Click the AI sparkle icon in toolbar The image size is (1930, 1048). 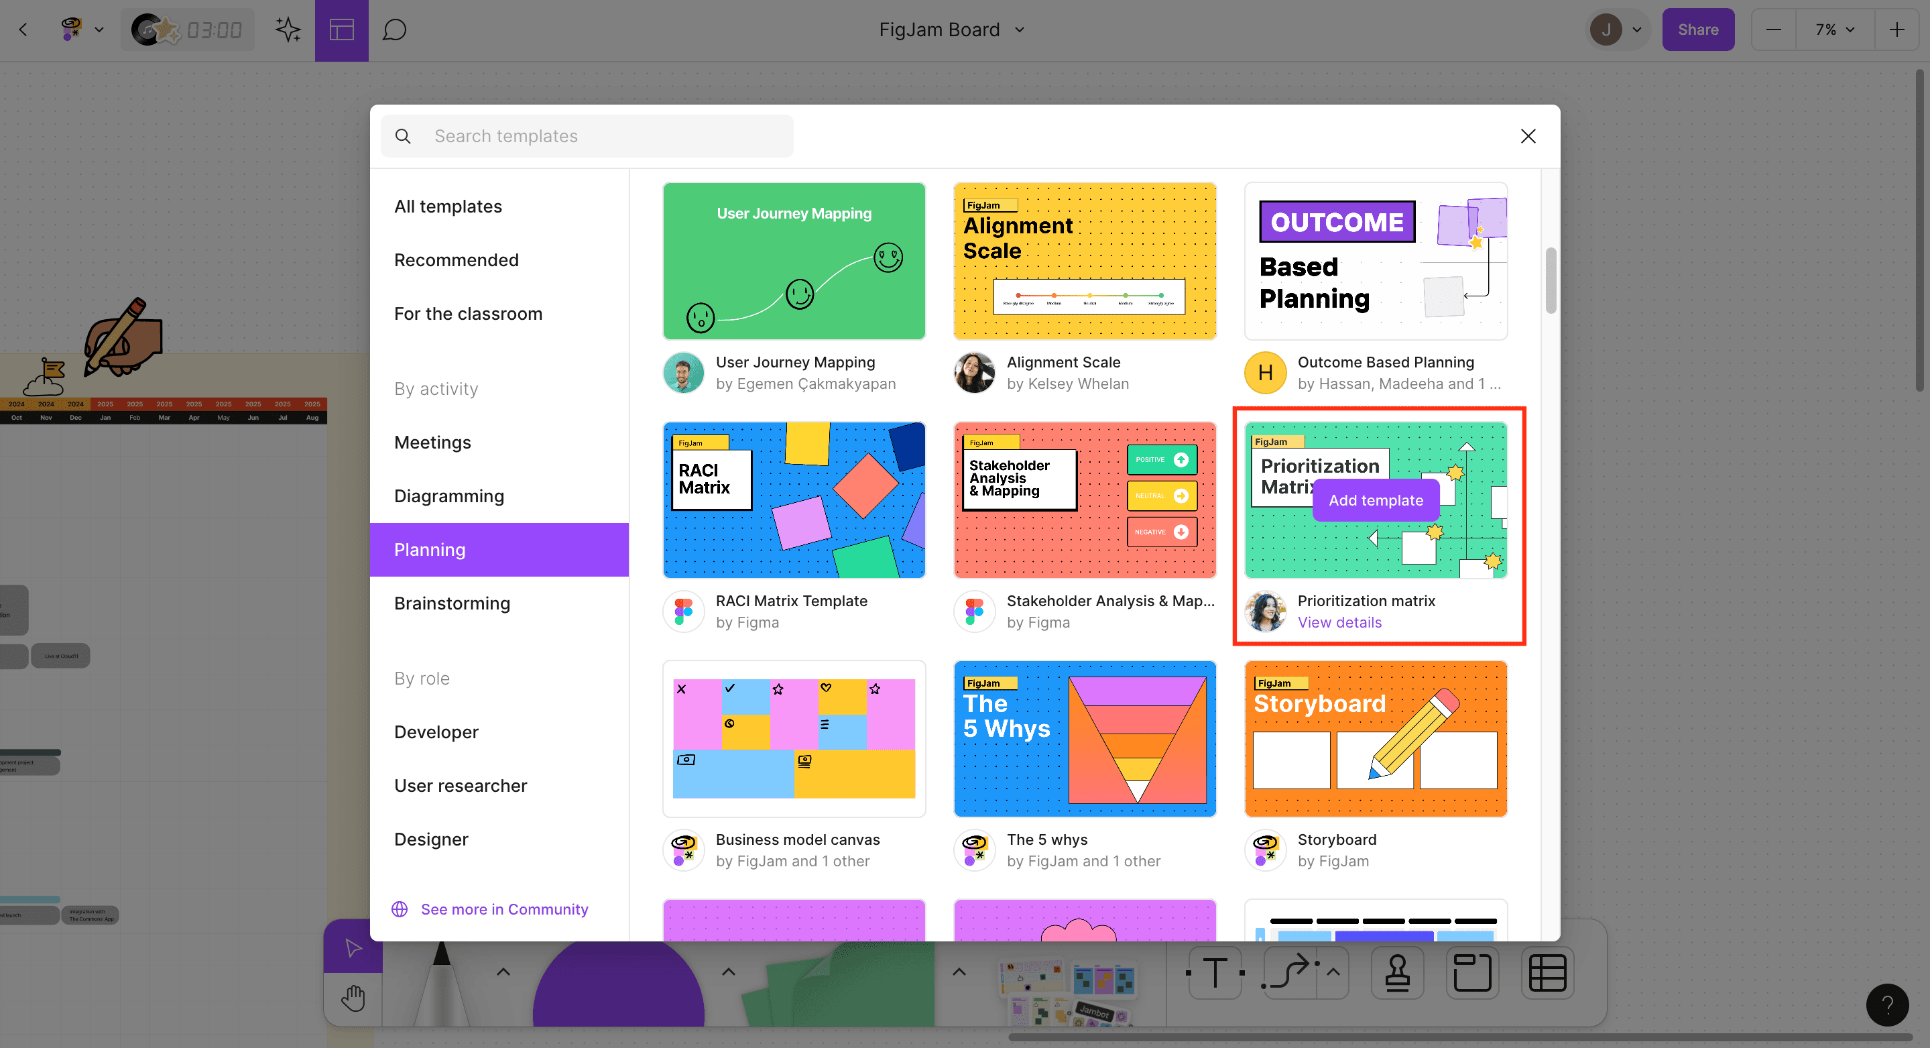click(288, 30)
